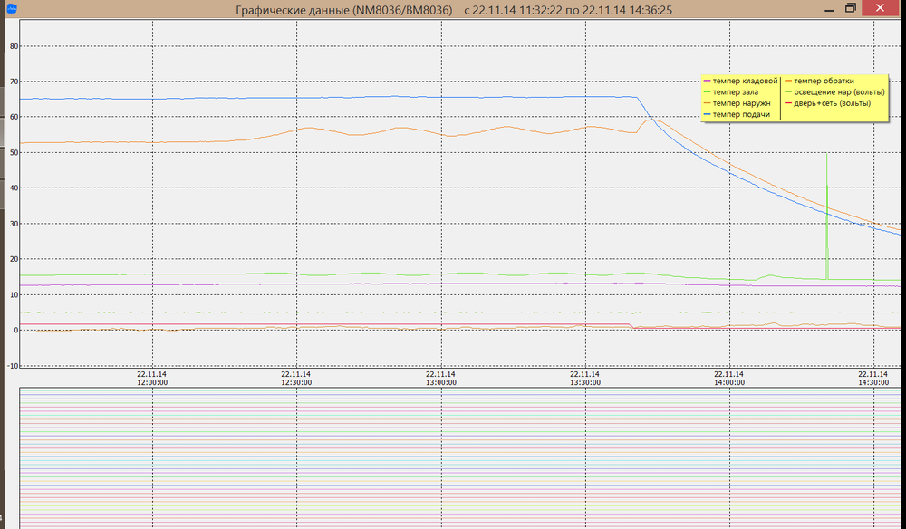Click the orange marker beside темпер обратки

[x=788, y=81]
